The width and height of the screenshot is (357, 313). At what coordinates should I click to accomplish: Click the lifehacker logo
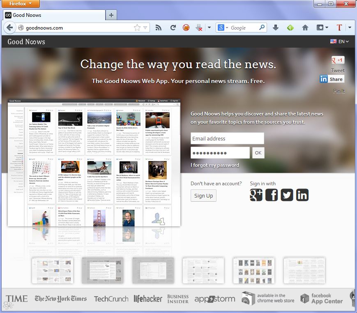coord(148,299)
